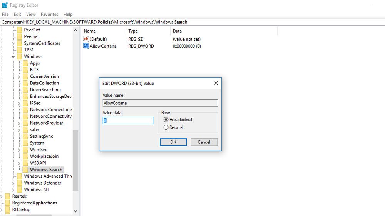This screenshot has width=385, height=216.
Task: Click the AllowCortana data 0x00000000 (0)
Action: click(x=187, y=46)
